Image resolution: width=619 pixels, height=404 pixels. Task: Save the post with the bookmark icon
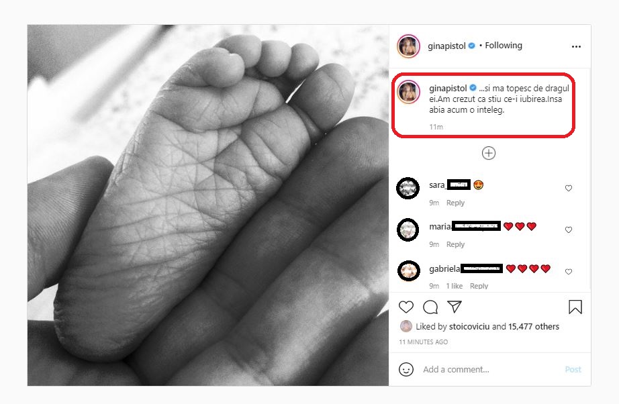click(575, 307)
